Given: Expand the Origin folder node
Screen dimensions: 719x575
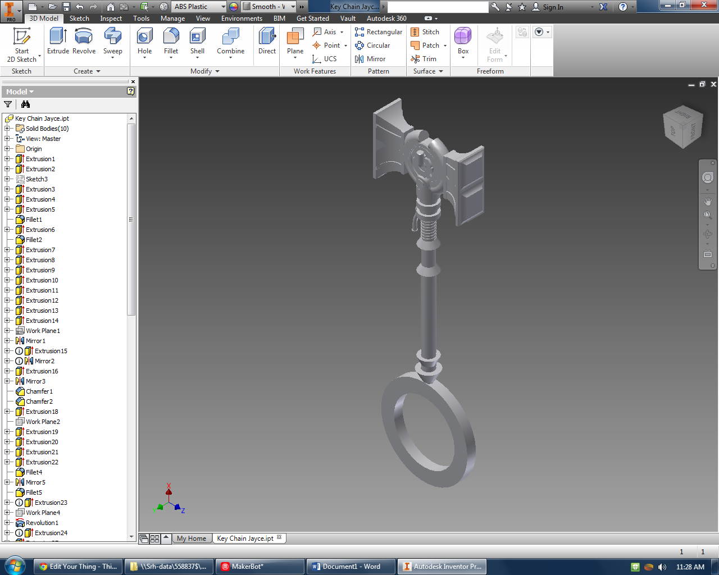Looking at the screenshot, I should click(x=7, y=149).
